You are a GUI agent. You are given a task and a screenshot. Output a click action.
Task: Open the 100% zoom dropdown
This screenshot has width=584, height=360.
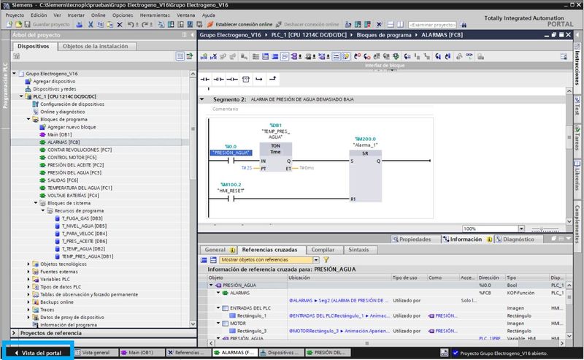tap(521, 229)
